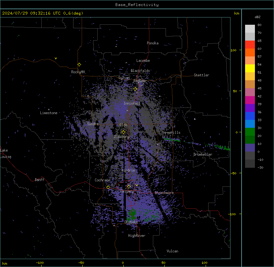Click the Okotoks town label

(x=131, y=222)
